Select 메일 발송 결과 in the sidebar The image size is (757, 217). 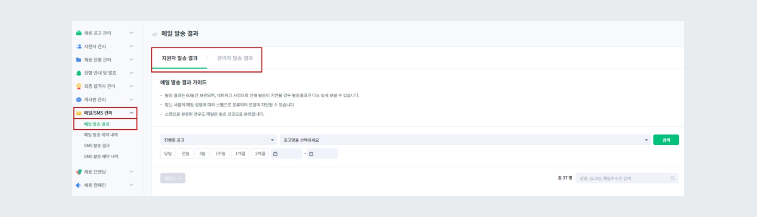(97, 124)
